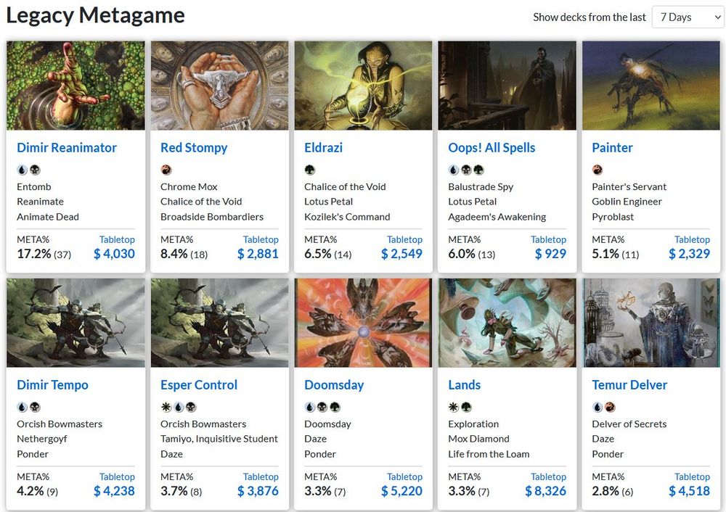Click the Temur Delver artwork thumbnail
This screenshot has width=726, height=512.
(x=650, y=323)
